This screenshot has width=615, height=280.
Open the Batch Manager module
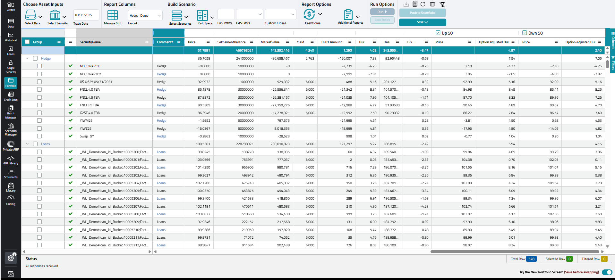[x=11, y=112]
